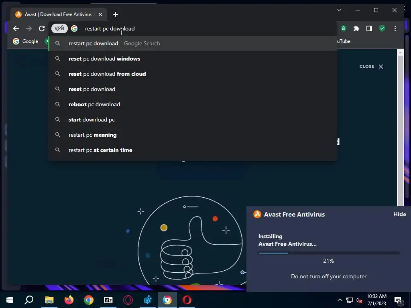
Task: Click '21%' installation percentage text
Action: tap(328, 261)
